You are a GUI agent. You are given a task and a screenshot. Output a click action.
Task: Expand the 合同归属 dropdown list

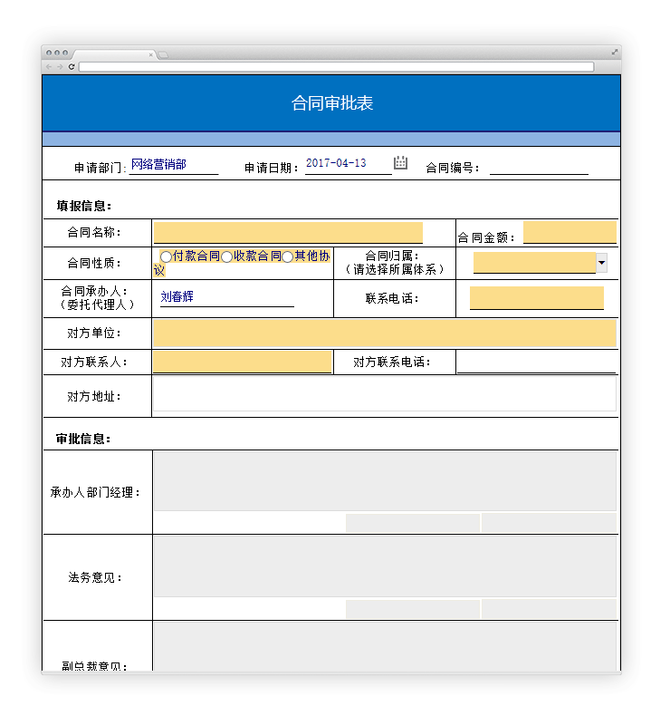(601, 263)
